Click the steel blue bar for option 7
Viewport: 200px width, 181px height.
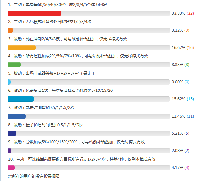pyautogui.click(x=17, y=116)
